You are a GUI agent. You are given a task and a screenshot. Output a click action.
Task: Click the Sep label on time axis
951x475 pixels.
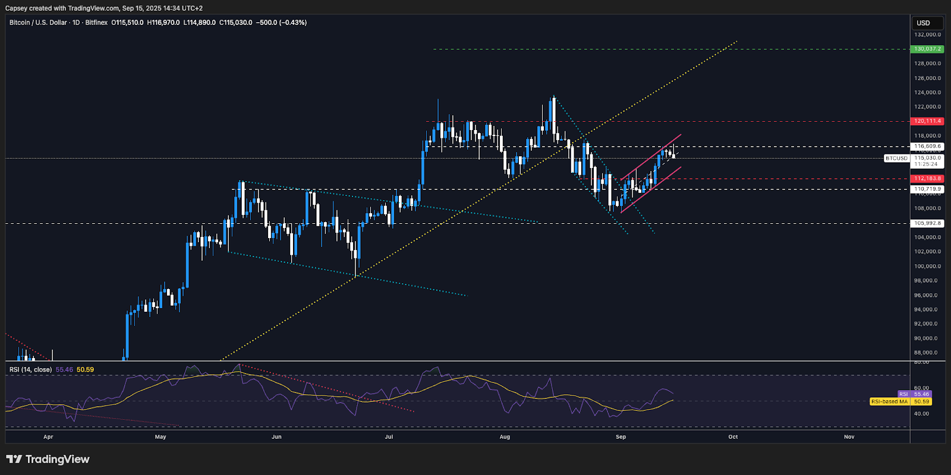pos(621,437)
